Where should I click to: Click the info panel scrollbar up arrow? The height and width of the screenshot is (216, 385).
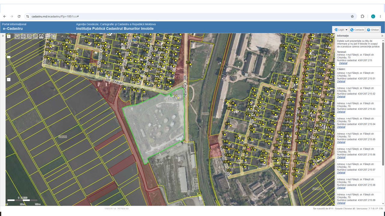click(x=383, y=40)
